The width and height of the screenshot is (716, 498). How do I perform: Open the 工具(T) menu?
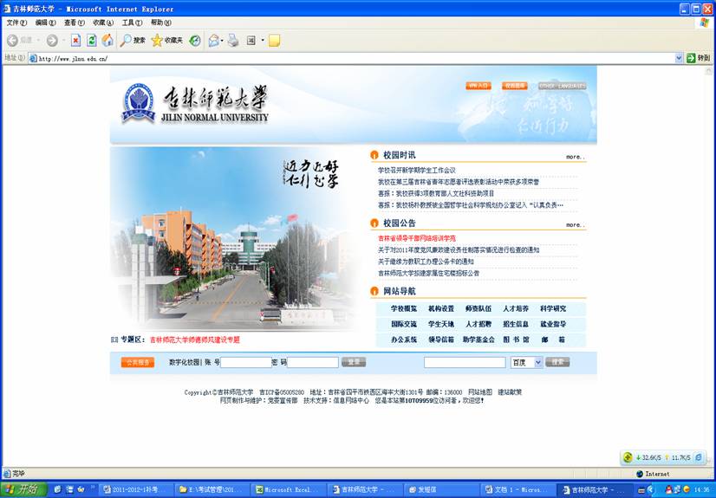[132, 22]
